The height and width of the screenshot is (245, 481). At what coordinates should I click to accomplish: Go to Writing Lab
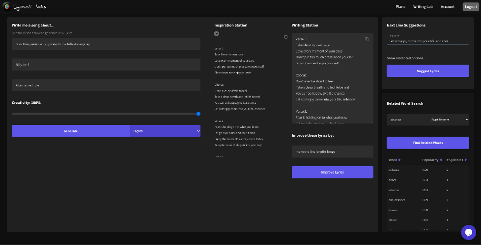[423, 7]
